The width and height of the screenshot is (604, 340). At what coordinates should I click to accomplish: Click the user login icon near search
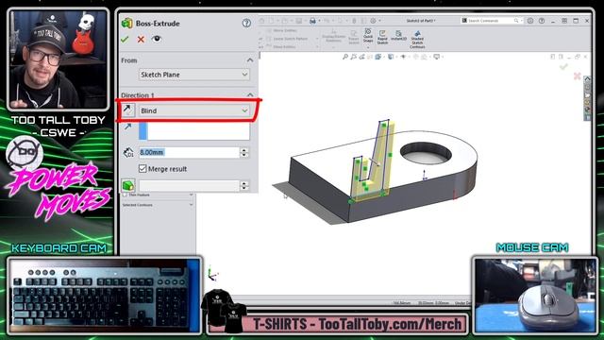(x=530, y=21)
